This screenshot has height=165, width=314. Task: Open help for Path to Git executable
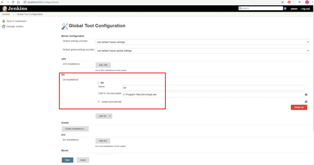pos(306,94)
